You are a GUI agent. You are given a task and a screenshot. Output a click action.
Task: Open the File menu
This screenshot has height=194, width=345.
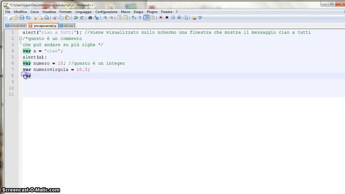(8, 12)
